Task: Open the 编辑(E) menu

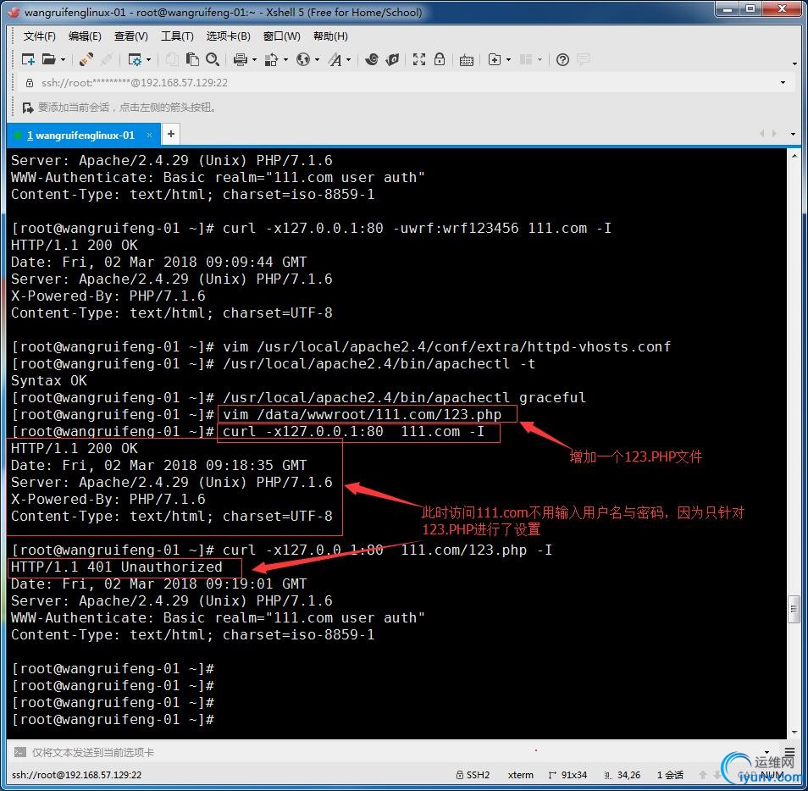Action: [85, 36]
